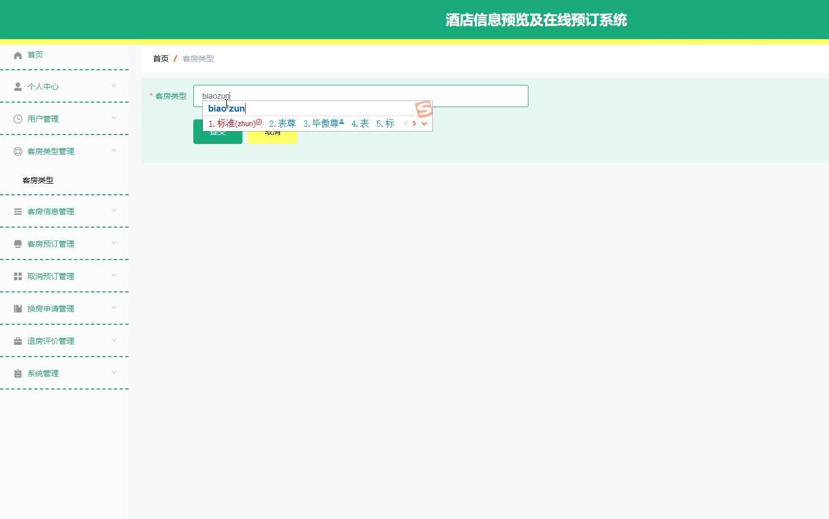
Task: Expand 个人中心 menu chevron
Action: coord(114,85)
